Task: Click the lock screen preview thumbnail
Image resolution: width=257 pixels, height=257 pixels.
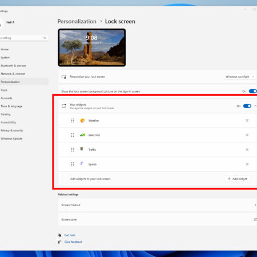Action: coord(92,47)
